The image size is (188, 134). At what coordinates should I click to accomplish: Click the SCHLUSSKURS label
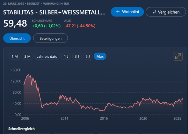coord(42,21)
